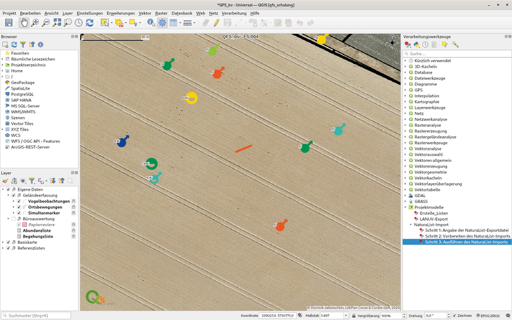Filter legend by funnel in Layer panel
The image size is (512, 320).
[31, 180]
